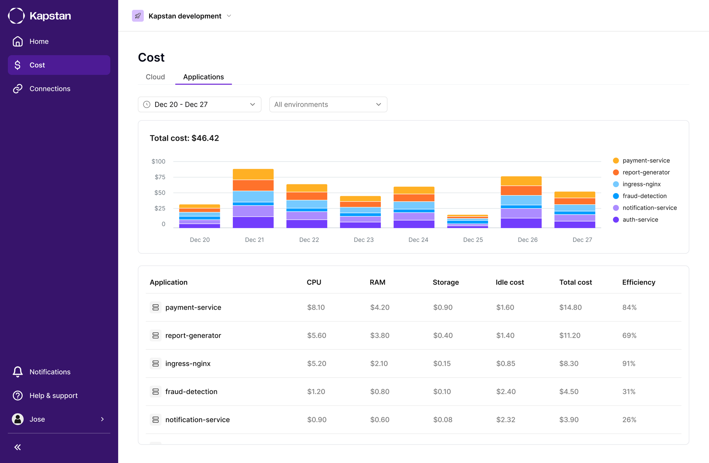709x463 pixels.
Task: Click payment-service total cost $14.80
Action: (570, 307)
